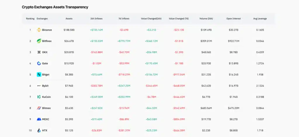This screenshot has width=299, height=137.
Task: Open the HTX exchange name link
Action: (x=45, y=131)
